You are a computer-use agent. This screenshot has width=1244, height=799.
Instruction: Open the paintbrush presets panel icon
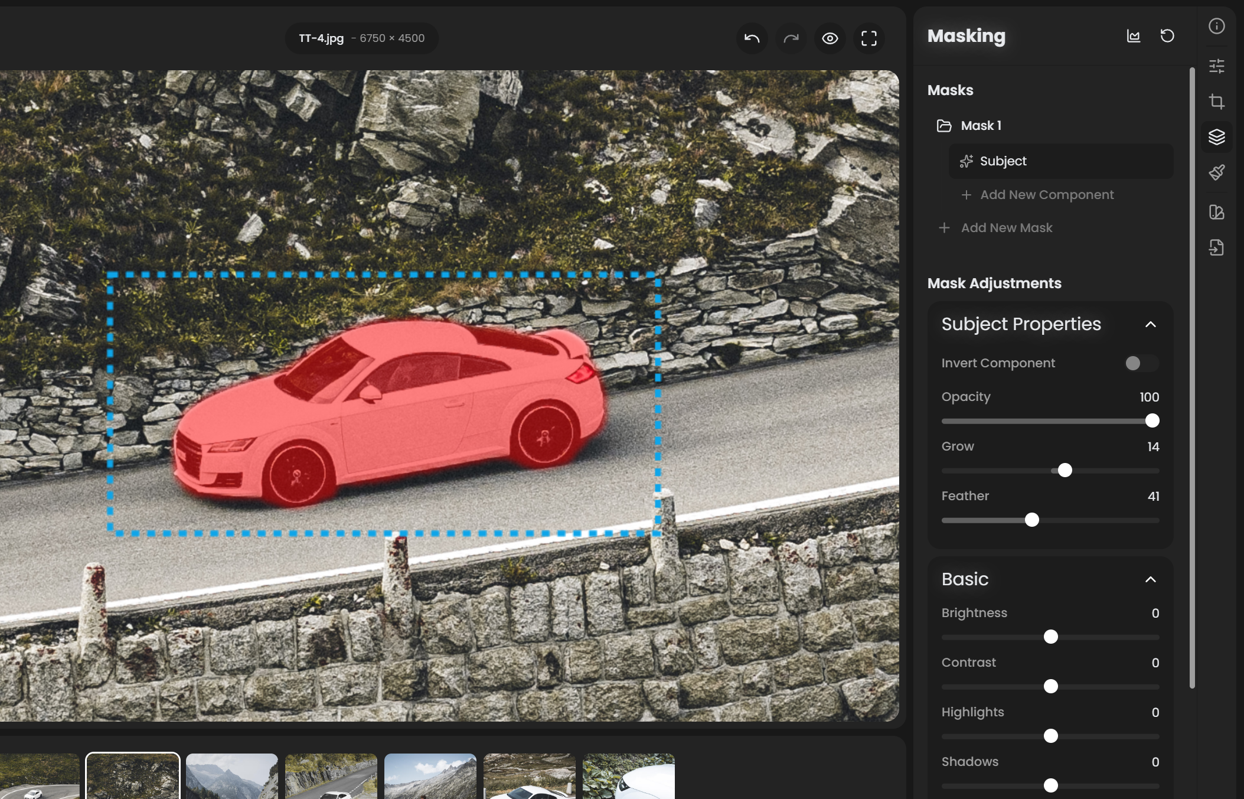pyautogui.click(x=1216, y=172)
